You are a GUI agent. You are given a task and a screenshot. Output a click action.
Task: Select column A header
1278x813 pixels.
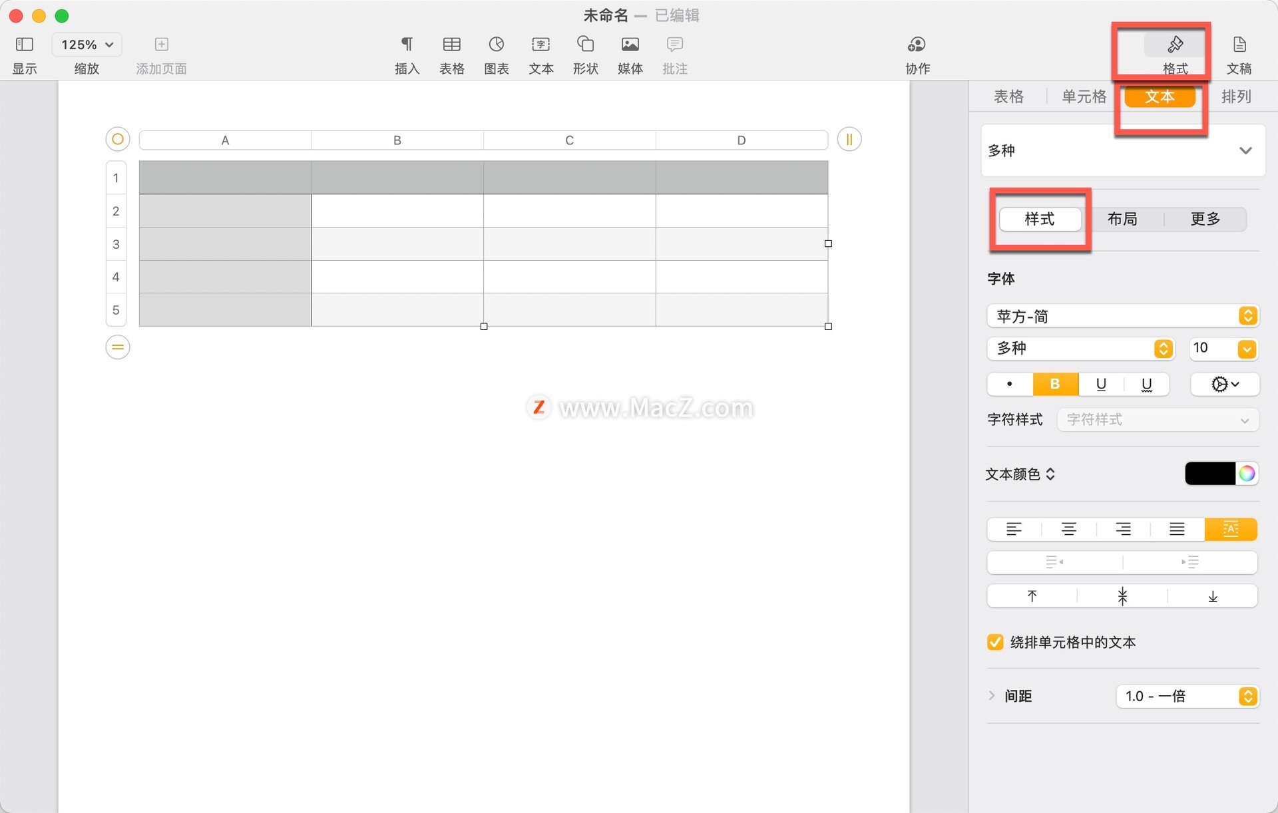click(225, 140)
